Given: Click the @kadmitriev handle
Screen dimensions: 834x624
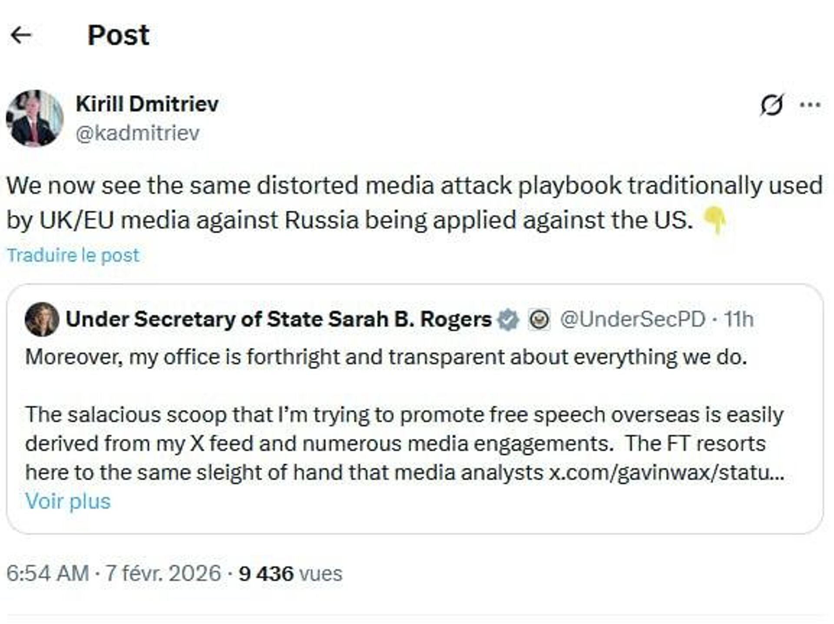Looking at the screenshot, I should [138, 133].
